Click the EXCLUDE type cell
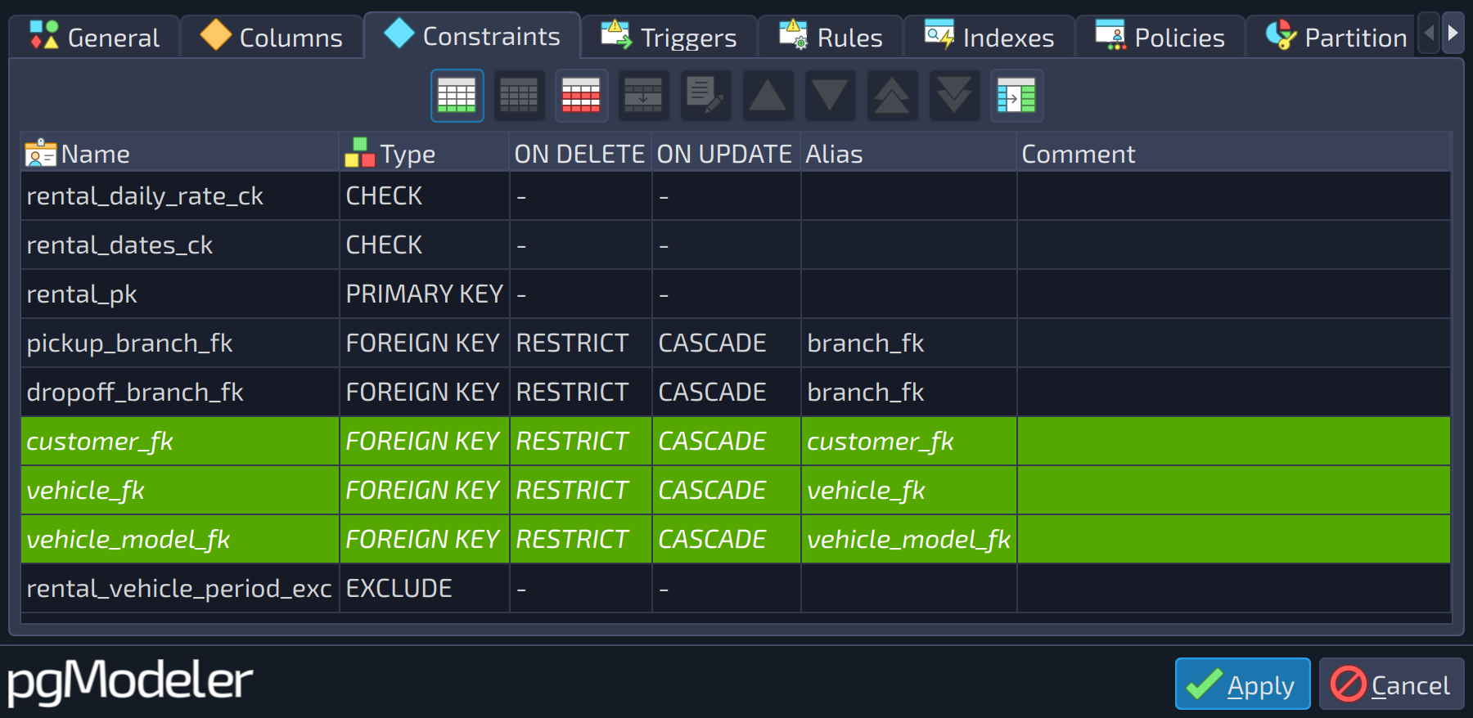The height and width of the screenshot is (718, 1473). click(425, 589)
